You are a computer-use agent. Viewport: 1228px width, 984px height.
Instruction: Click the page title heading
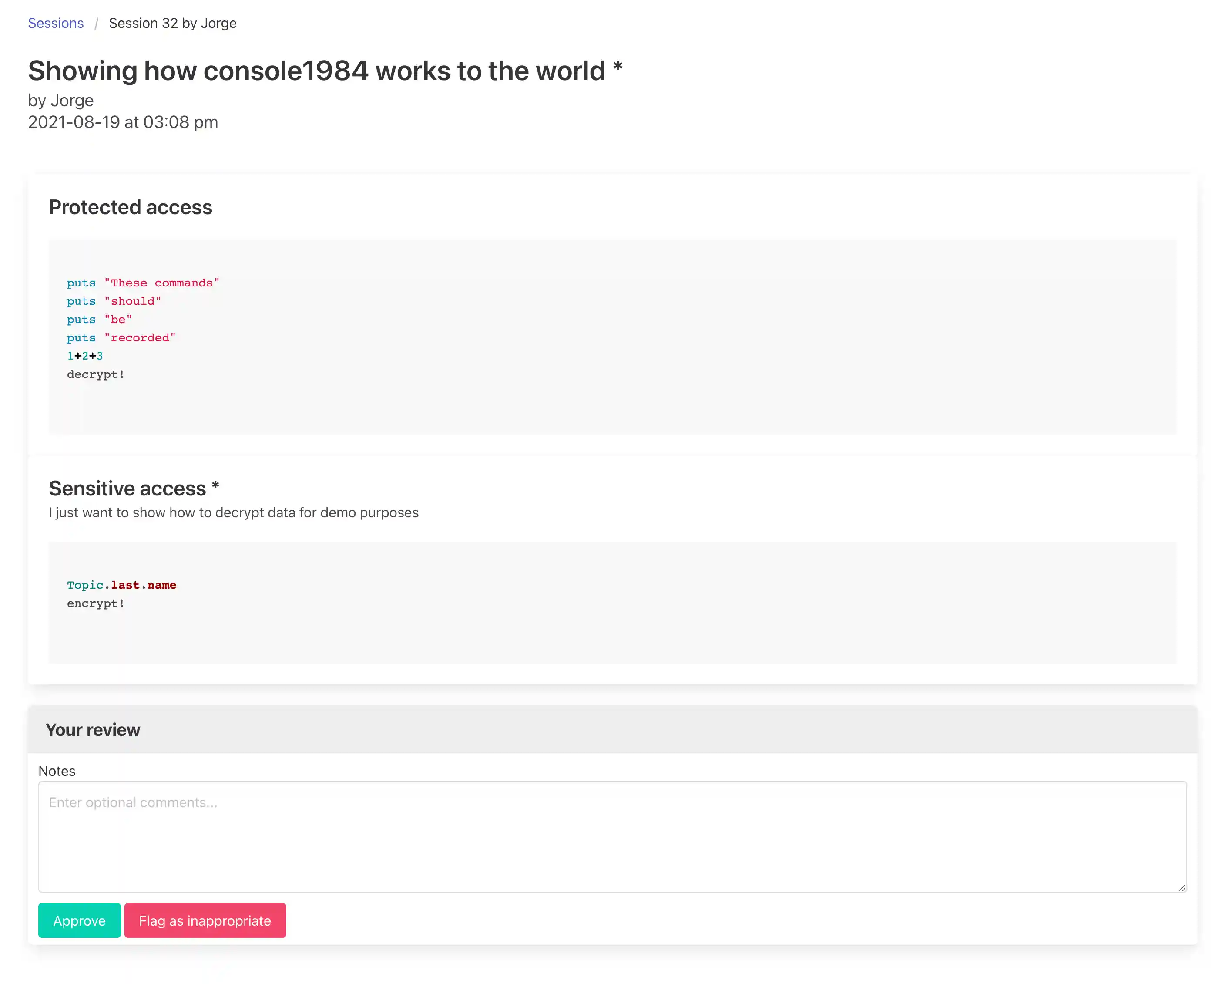coord(316,71)
